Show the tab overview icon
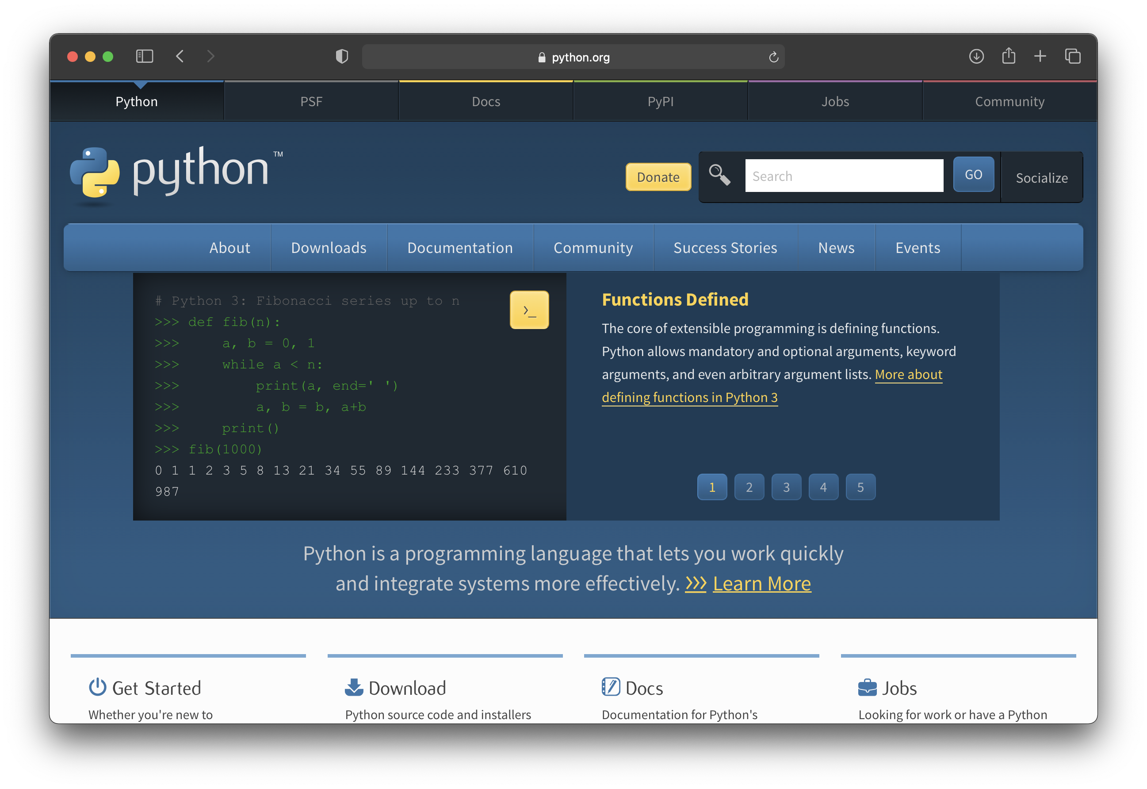 point(1072,56)
